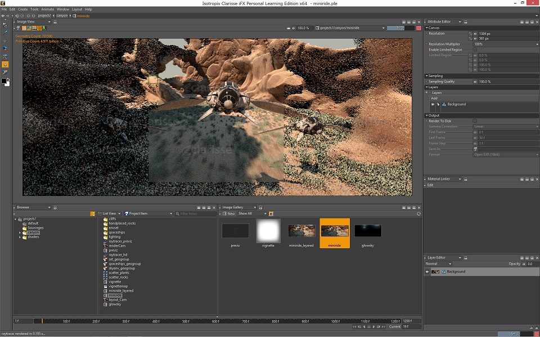Toggle the Attribute Editor lock icon
This screenshot has height=337, width=540.
point(466,22)
